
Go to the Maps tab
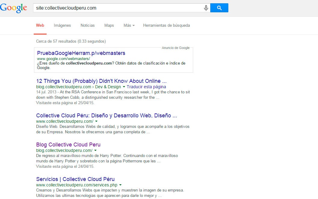coord(109,26)
